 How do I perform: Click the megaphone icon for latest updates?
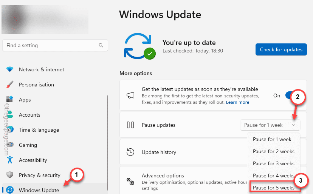(130, 95)
